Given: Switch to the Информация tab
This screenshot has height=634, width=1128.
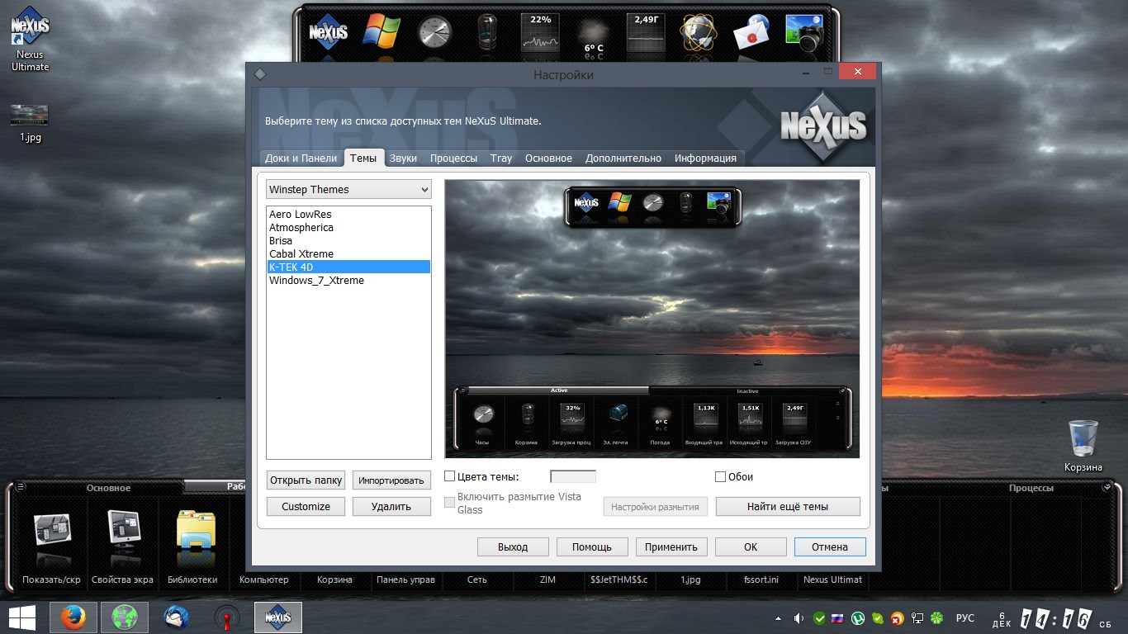Looking at the screenshot, I should point(705,158).
